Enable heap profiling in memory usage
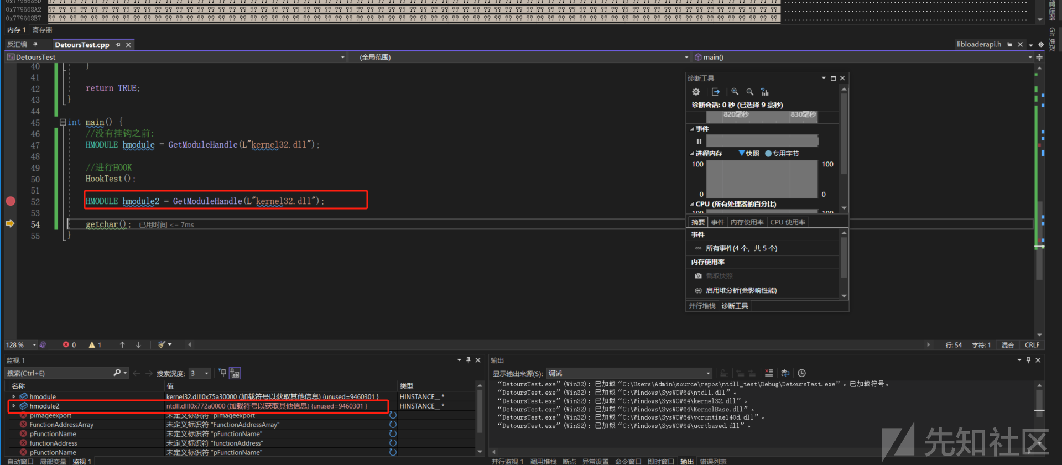The width and height of the screenshot is (1062, 465). click(x=741, y=290)
